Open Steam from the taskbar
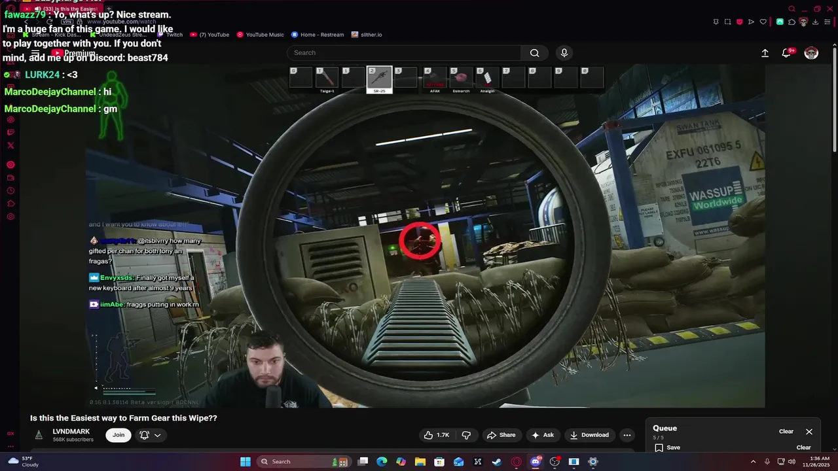 click(x=497, y=462)
